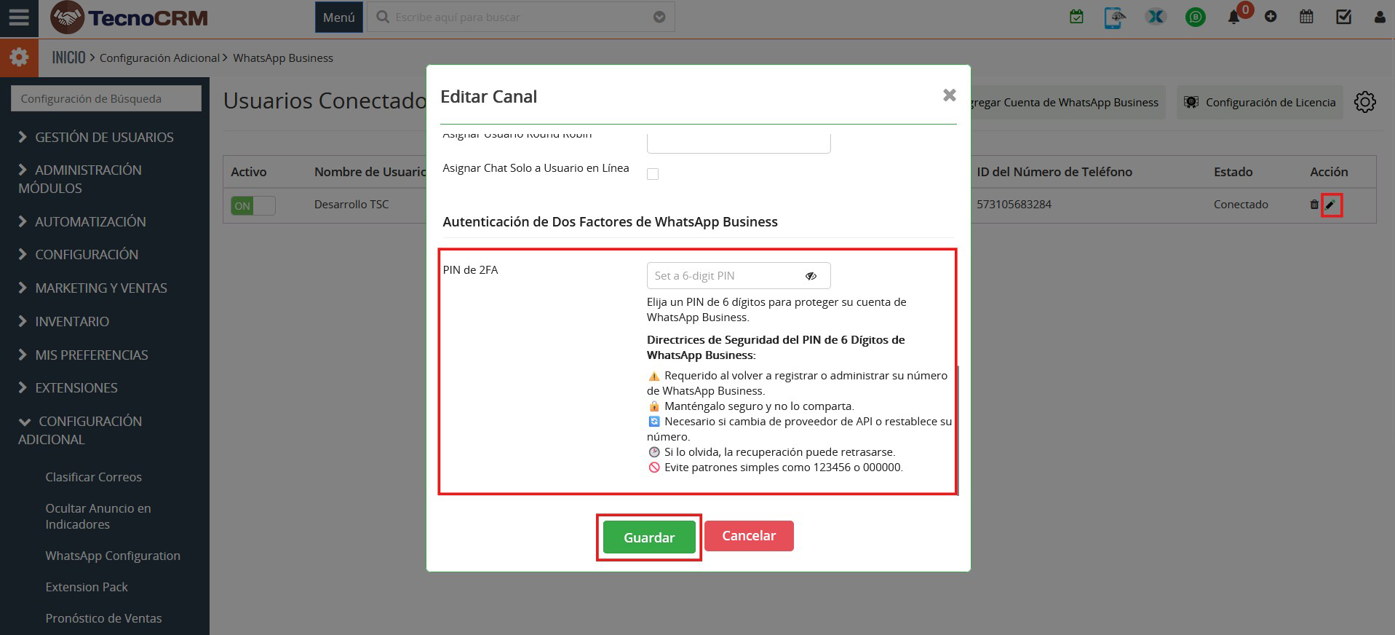Switch off the Activo ON toggle
The image size is (1395, 635).
click(x=253, y=205)
